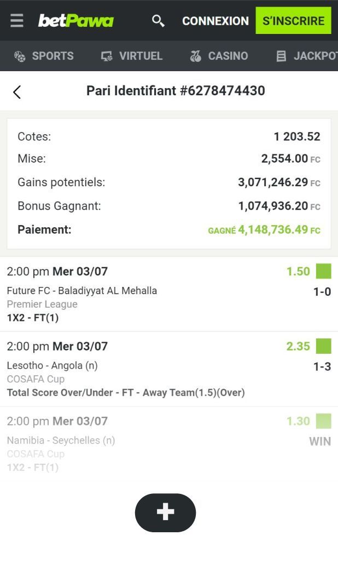Open the CASINO tab
The image size is (338, 564).
[228, 56]
